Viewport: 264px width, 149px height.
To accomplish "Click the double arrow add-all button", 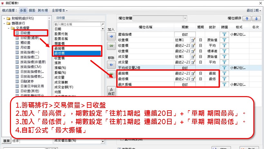I will (x=111, y=45).
